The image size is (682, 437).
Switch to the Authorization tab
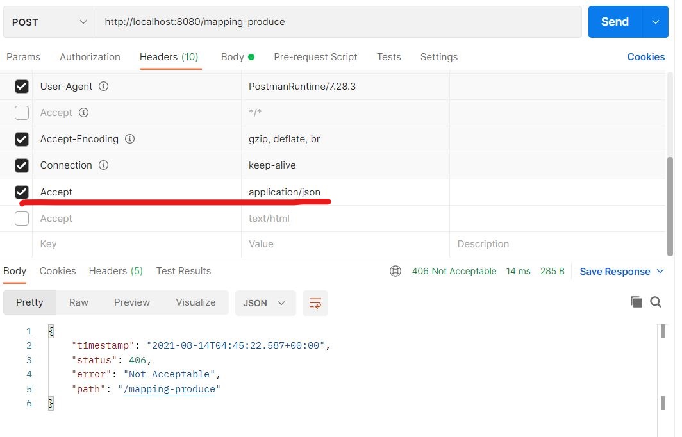[x=90, y=57]
